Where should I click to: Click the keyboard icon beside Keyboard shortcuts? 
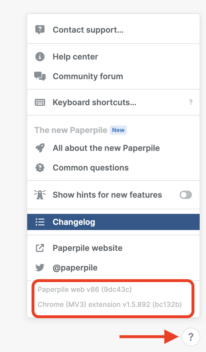pos(40,102)
